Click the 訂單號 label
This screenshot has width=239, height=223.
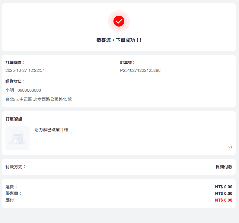128,62
